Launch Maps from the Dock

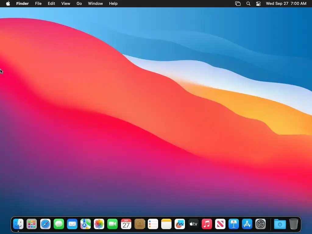[86, 224]
